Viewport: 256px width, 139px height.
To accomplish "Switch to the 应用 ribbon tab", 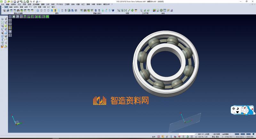I will (35, 7).
